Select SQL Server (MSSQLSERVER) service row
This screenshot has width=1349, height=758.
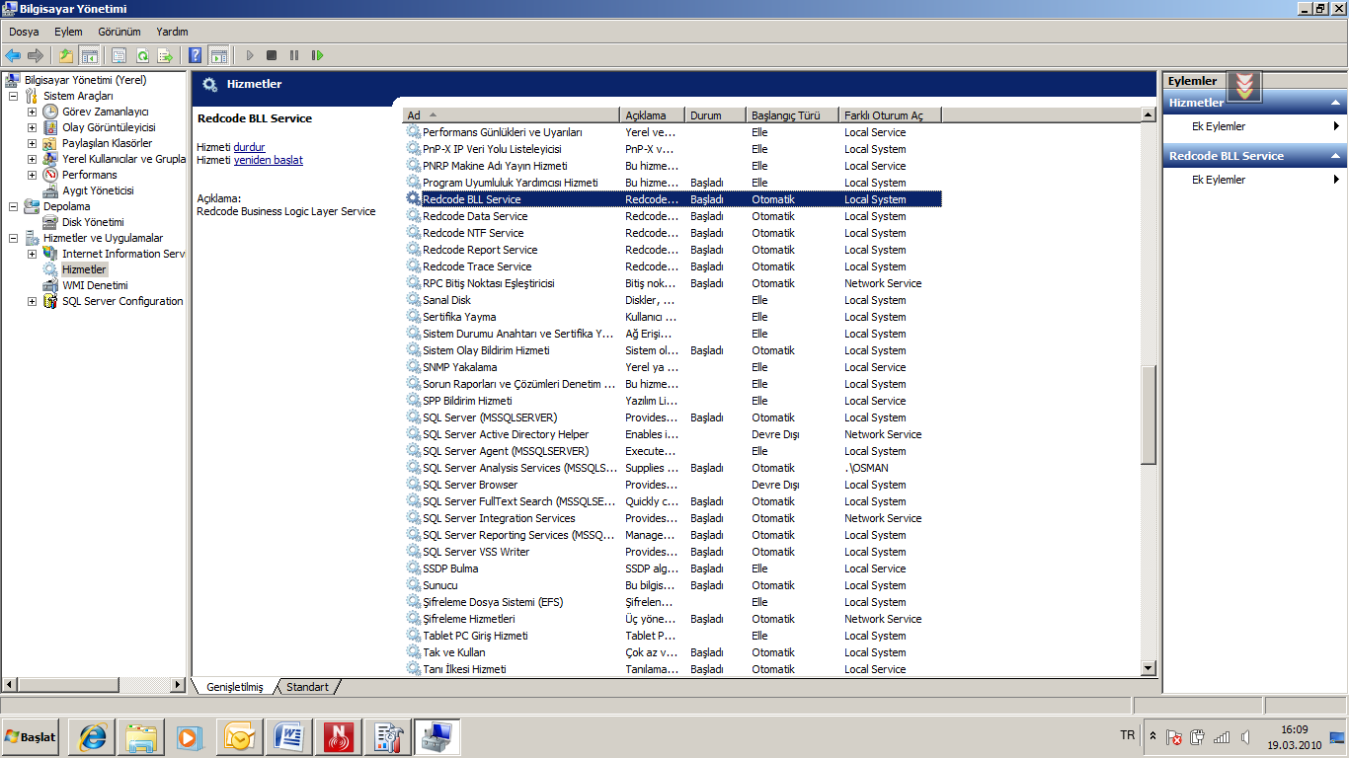(673, 417)
